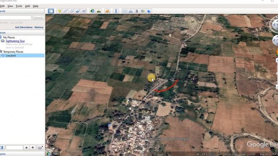
Task: Select the Add Polygon tool
Action: [66, 11]
